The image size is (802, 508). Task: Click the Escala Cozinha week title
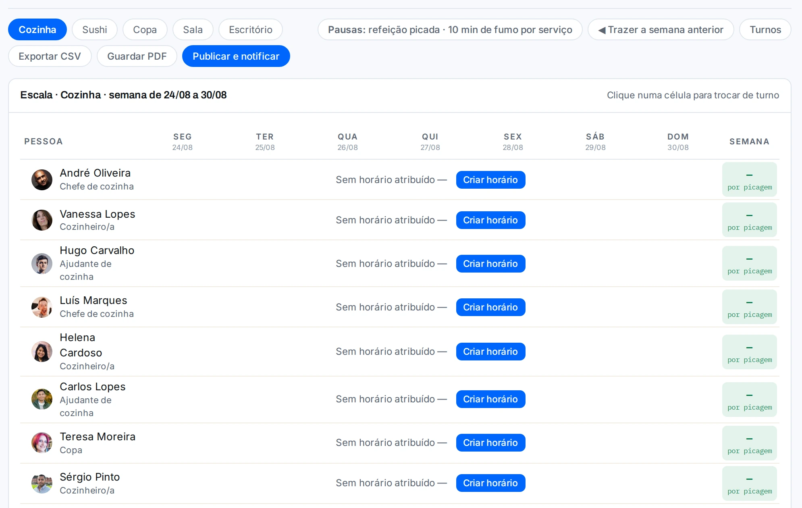coord(123,95)
